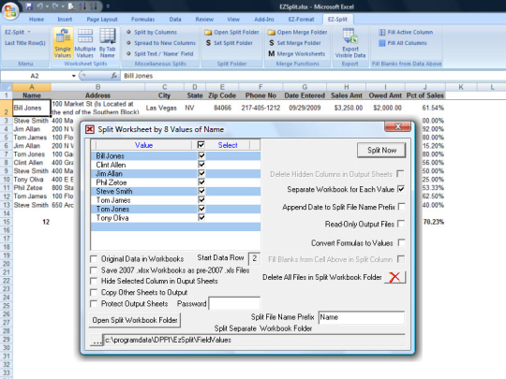Click By Tab Name split icon

point(107,43)
